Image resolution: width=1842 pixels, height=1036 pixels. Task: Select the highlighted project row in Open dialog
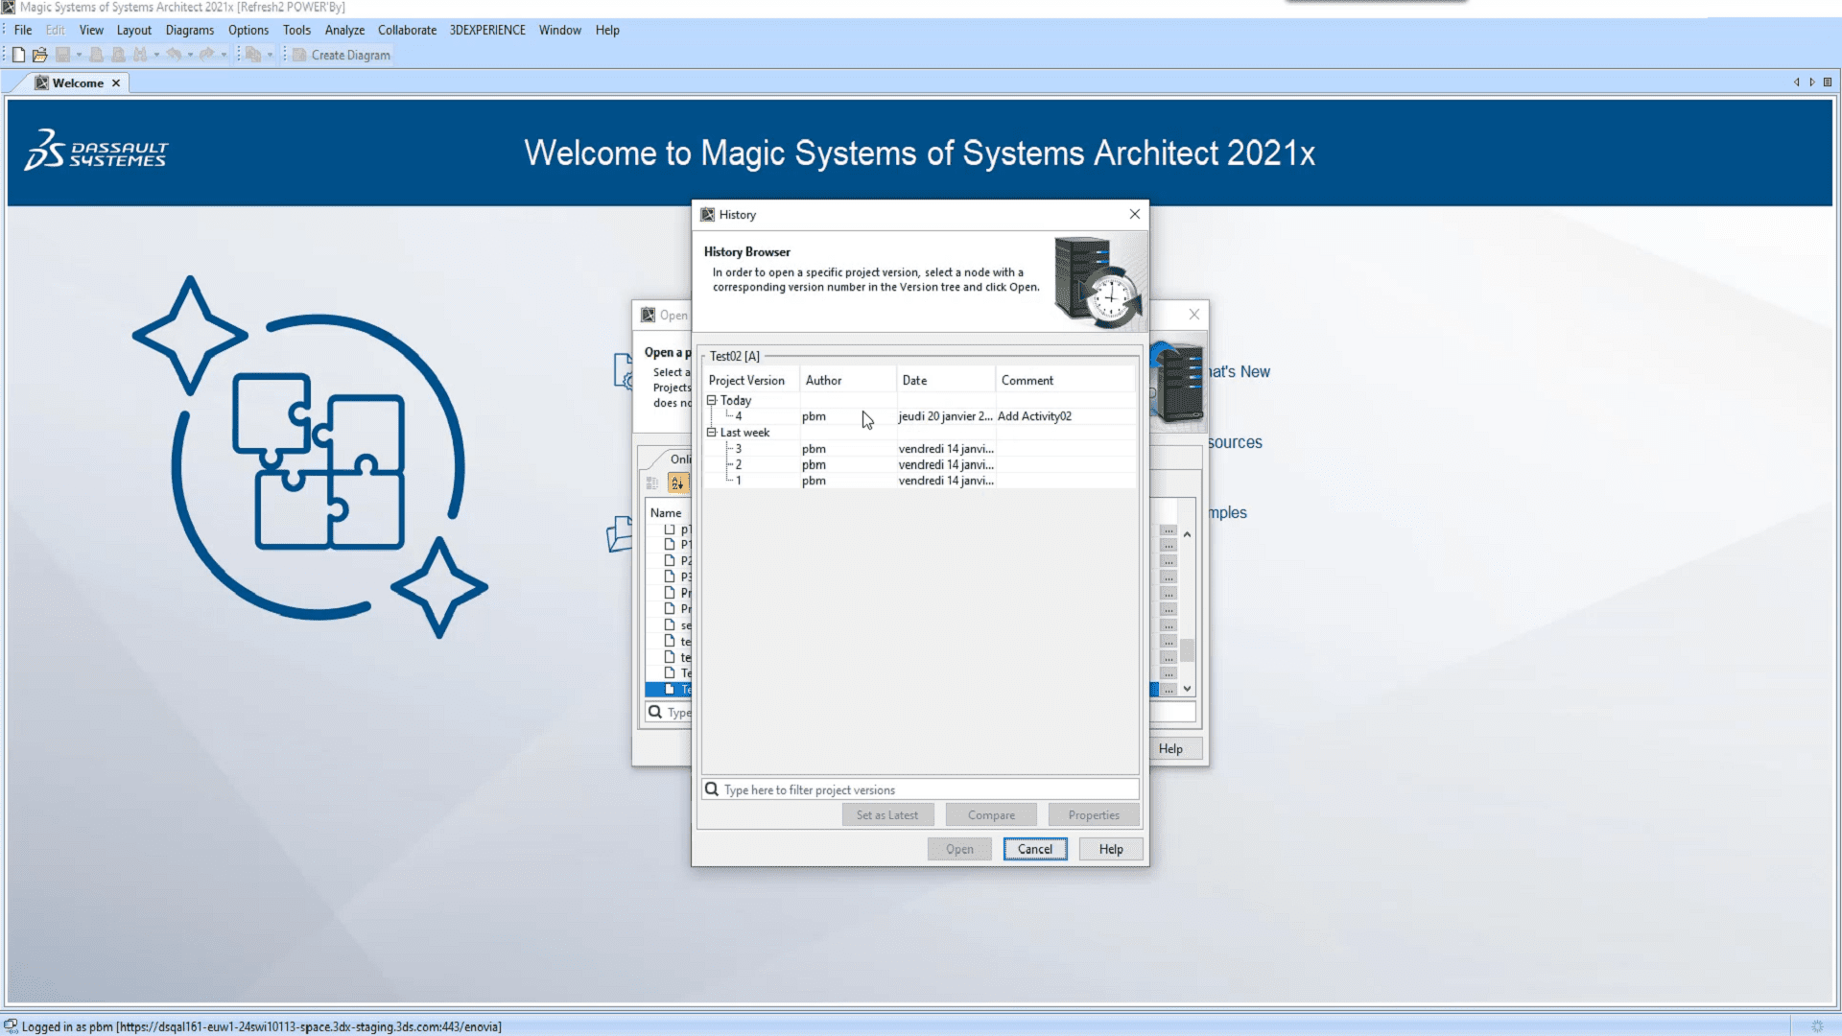669,690
